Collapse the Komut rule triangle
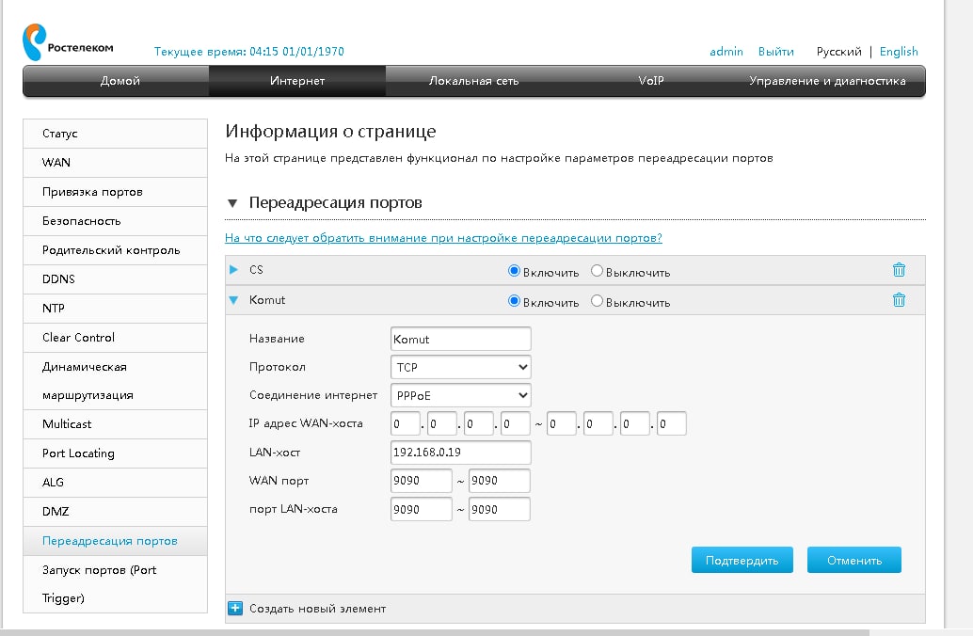This screenshot has height=636, width=973. click(234, 300)
